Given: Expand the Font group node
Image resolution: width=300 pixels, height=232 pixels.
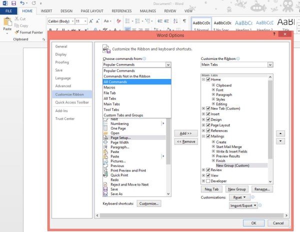Looking at the screenshot, I should (213, 89).
